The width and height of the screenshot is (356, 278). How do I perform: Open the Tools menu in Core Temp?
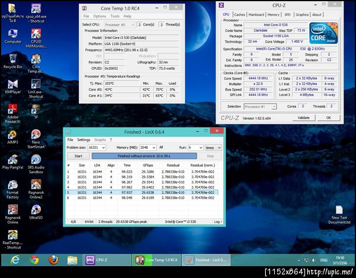pos(115,16)
